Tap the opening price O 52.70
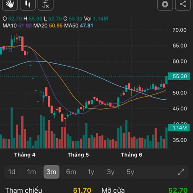The width and height of the screenshot is (193, 193). coord(12,19)
